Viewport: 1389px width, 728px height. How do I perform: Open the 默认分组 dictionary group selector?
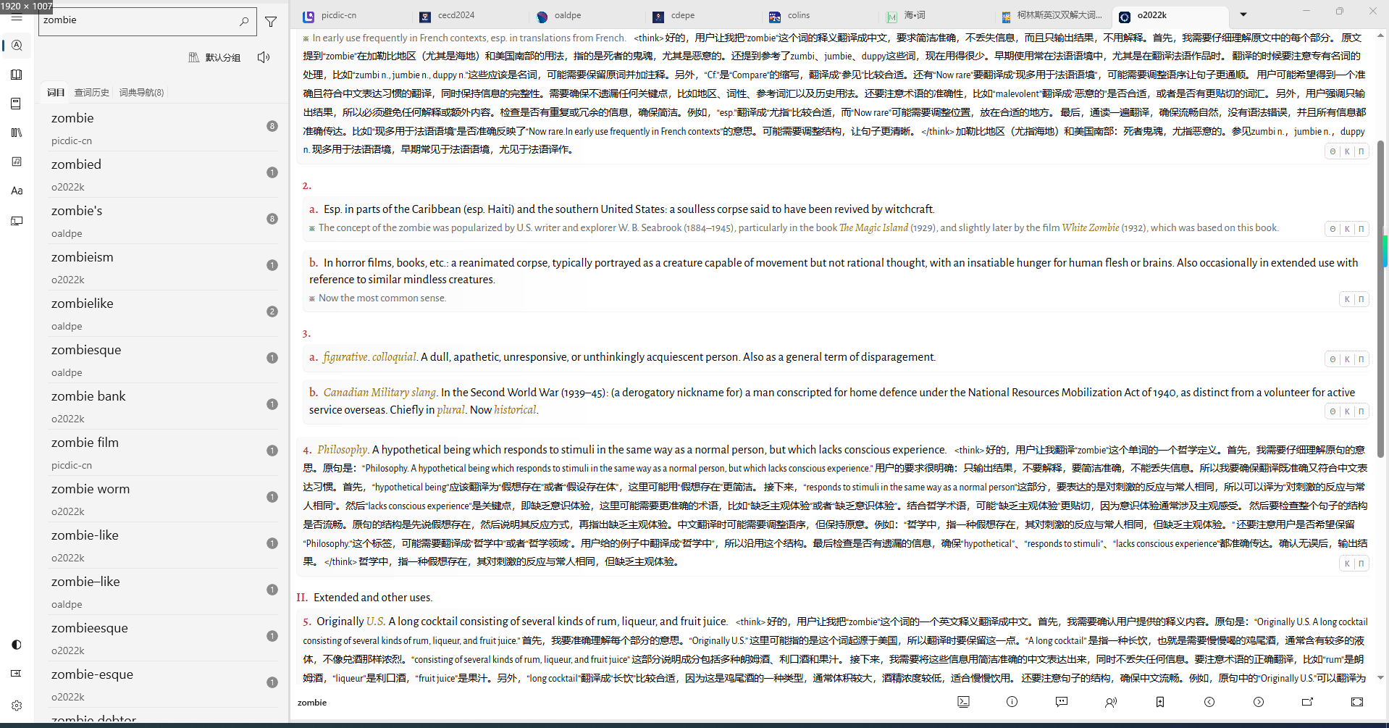214,57
